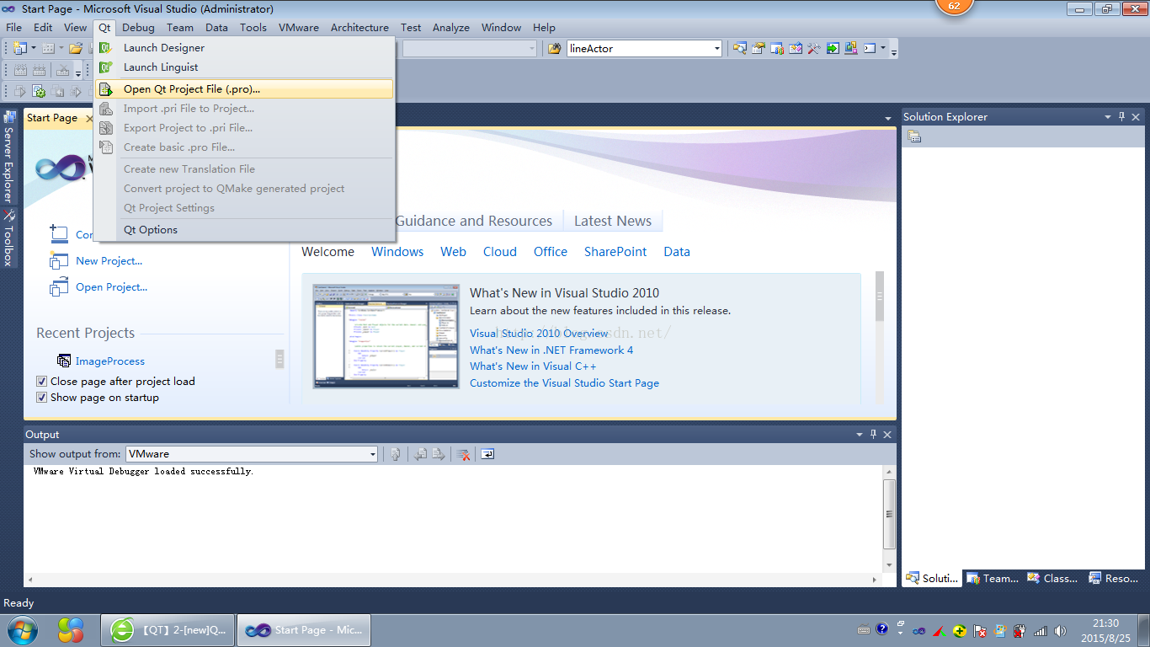Open the Add New Item dropdown arrow
Viewport: 1150px width, 647px height.
[x=61, y=48]
